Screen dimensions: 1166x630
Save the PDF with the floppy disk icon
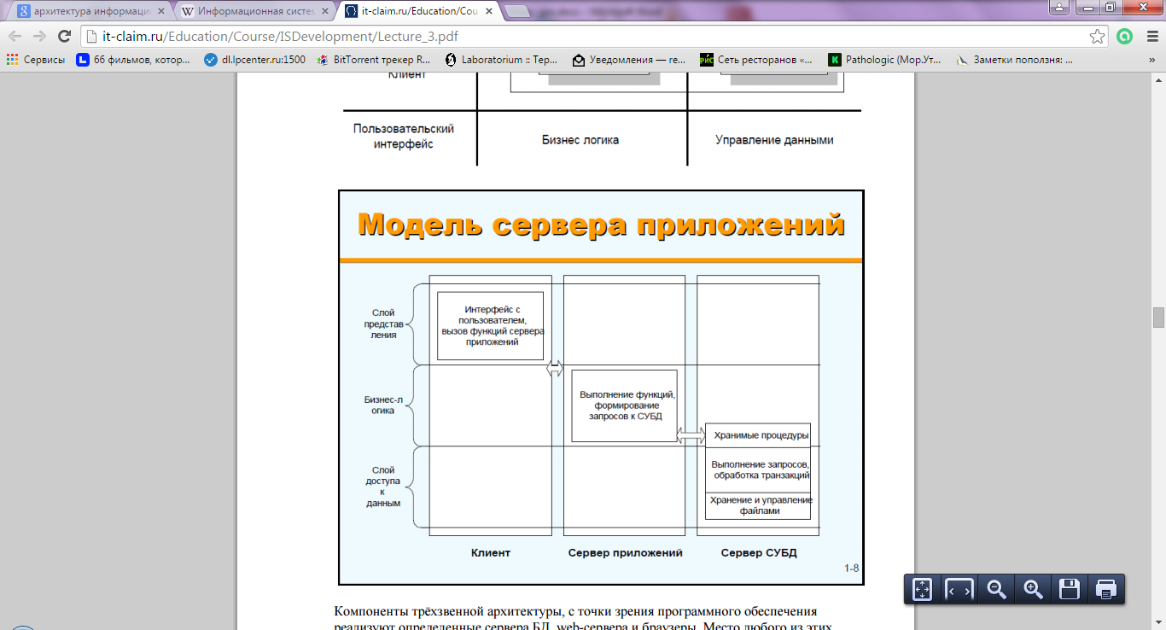(x=1070, y=589)
